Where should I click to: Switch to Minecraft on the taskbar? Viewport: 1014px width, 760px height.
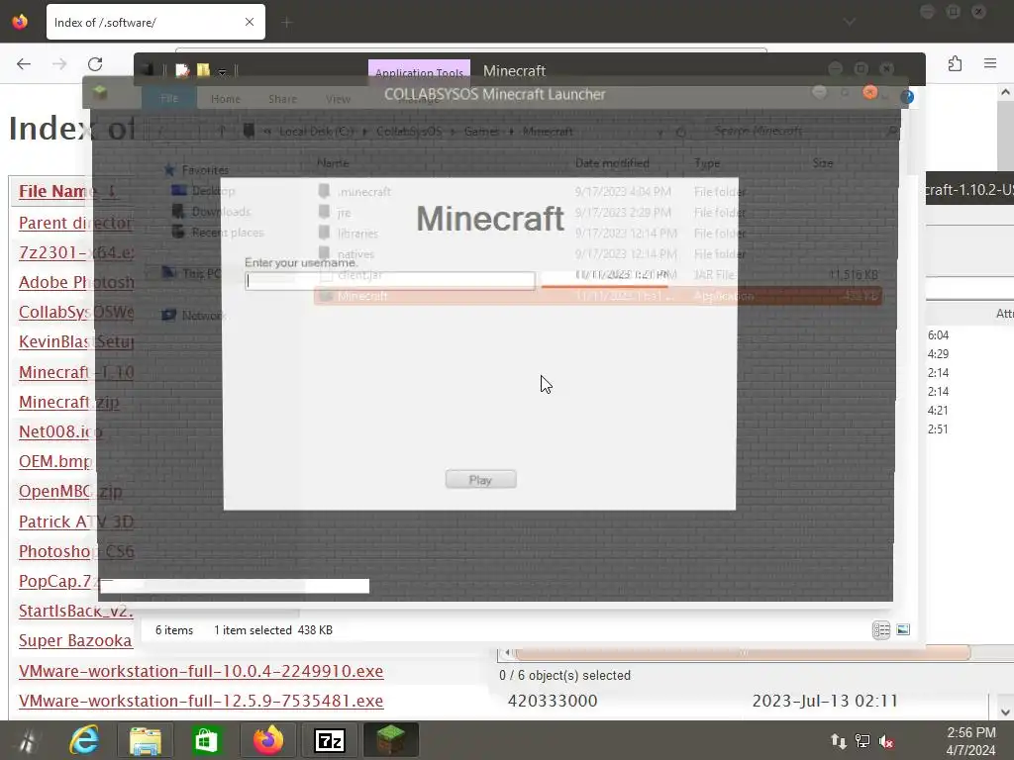coord(390,740)
